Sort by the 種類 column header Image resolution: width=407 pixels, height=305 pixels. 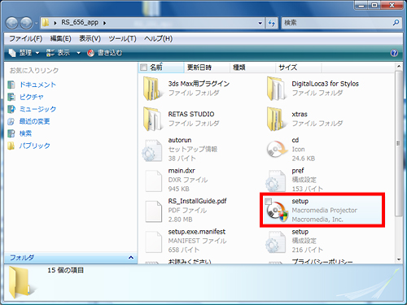tap(253, 68)
